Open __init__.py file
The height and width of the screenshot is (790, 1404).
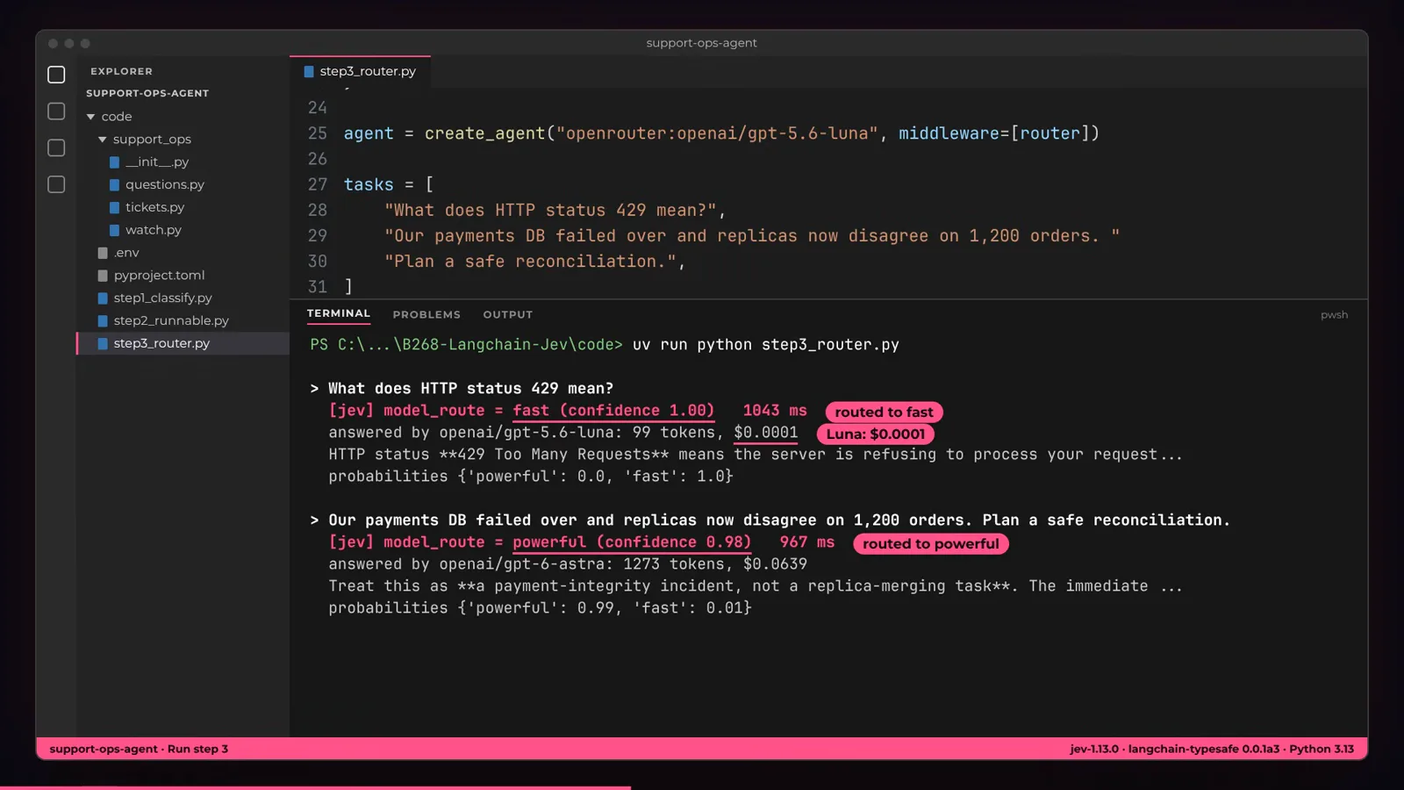click(x=157, y=162)
